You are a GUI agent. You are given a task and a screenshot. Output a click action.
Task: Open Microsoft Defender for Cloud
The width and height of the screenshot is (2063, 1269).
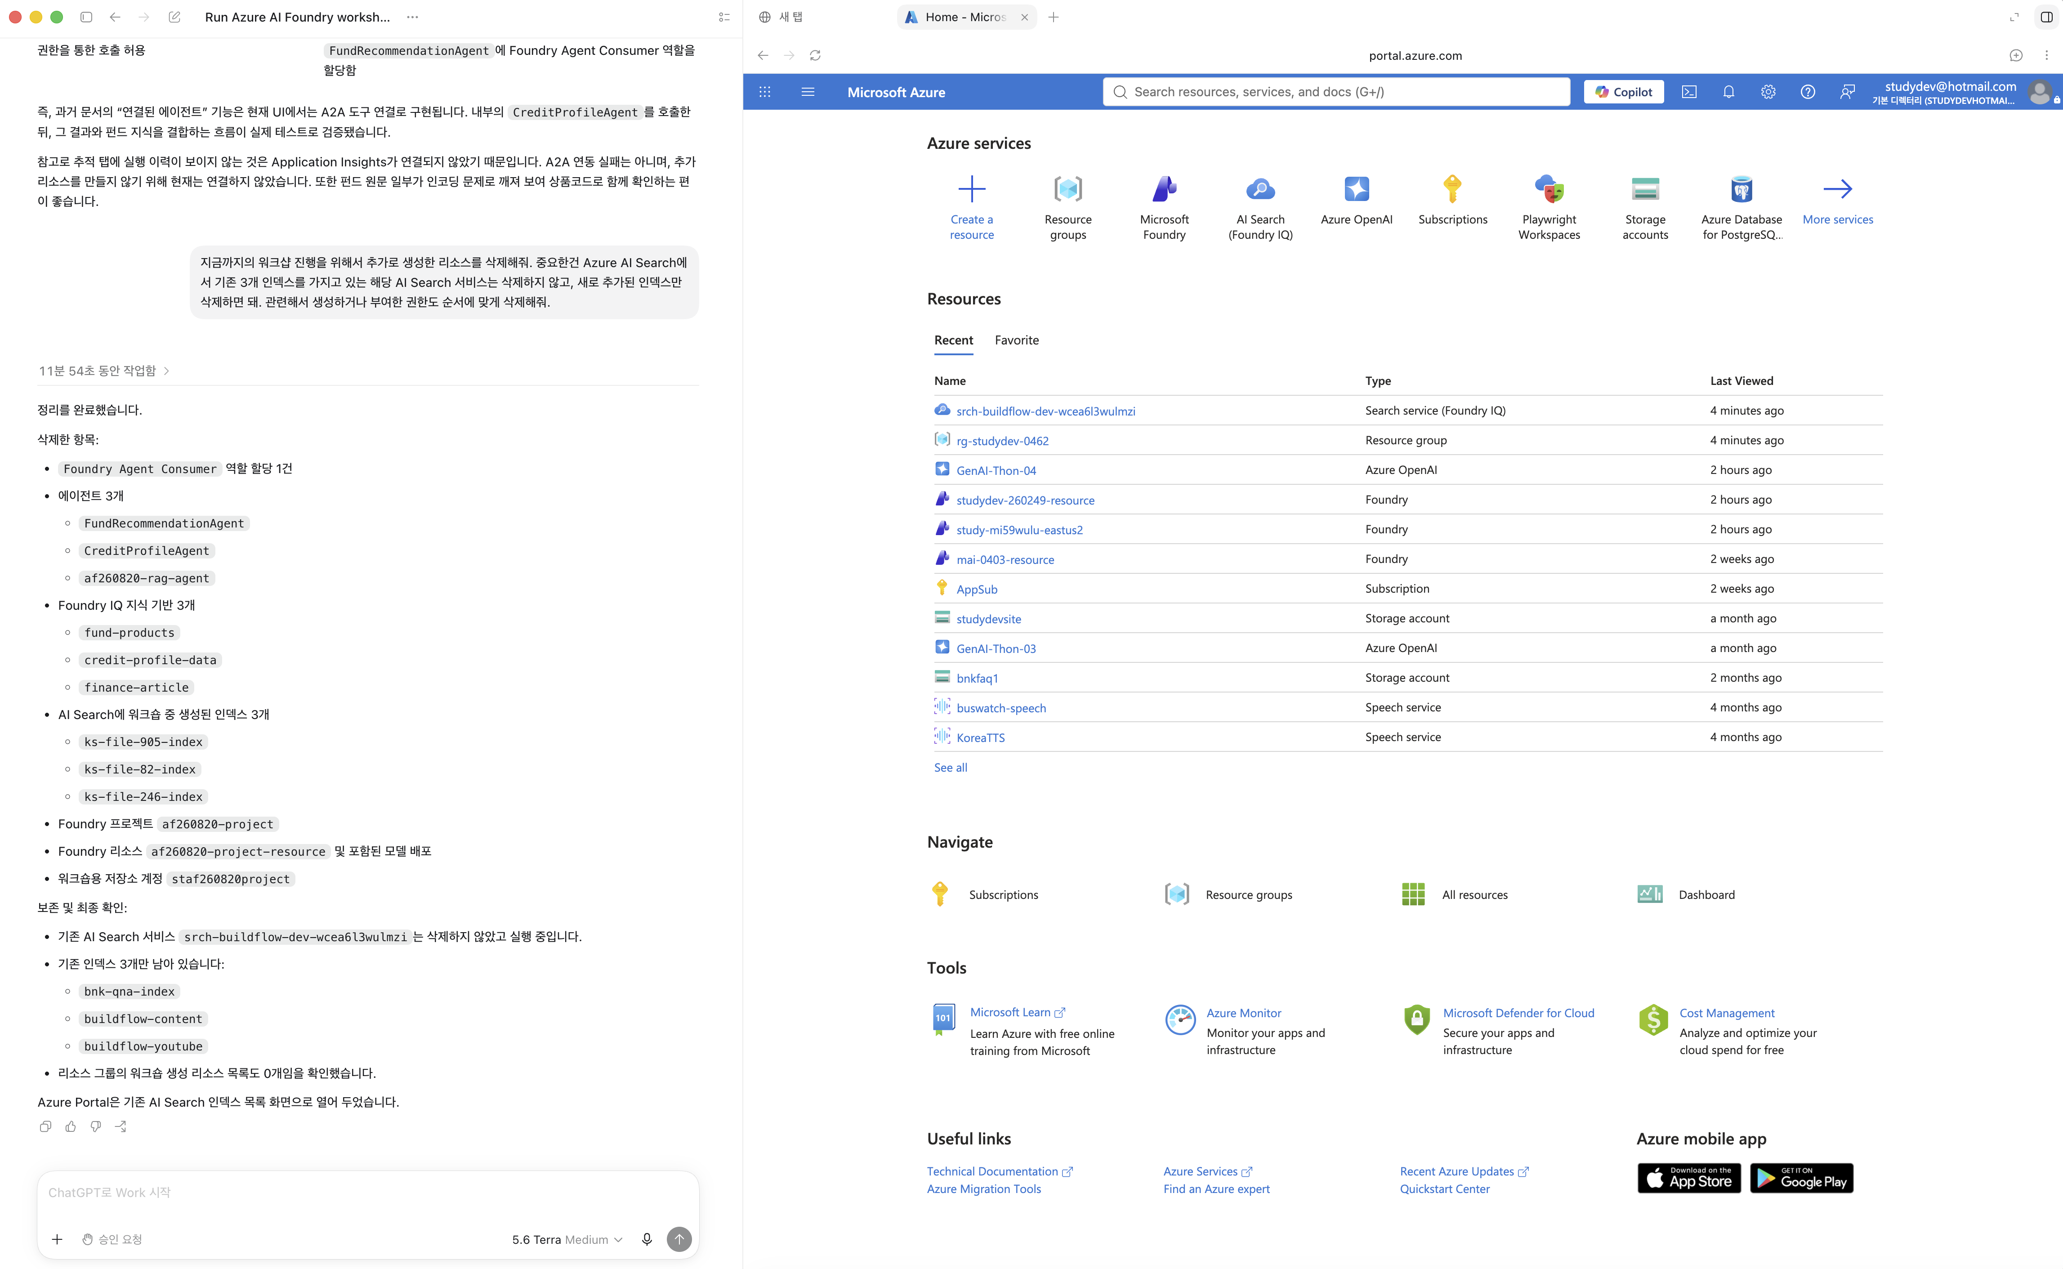tap(1518, 1013)
